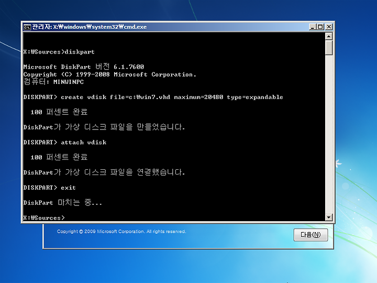Viewport: 377px width, 283px height.
Task: Click the '컴퓨터: MINWINPC' line
Action: pos(53,82)
